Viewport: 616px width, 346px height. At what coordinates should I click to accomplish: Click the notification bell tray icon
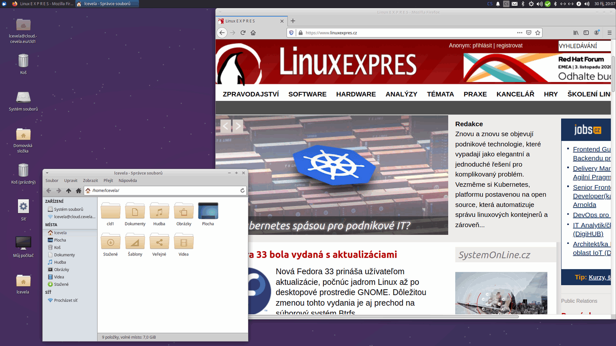[x=498, y=4]
